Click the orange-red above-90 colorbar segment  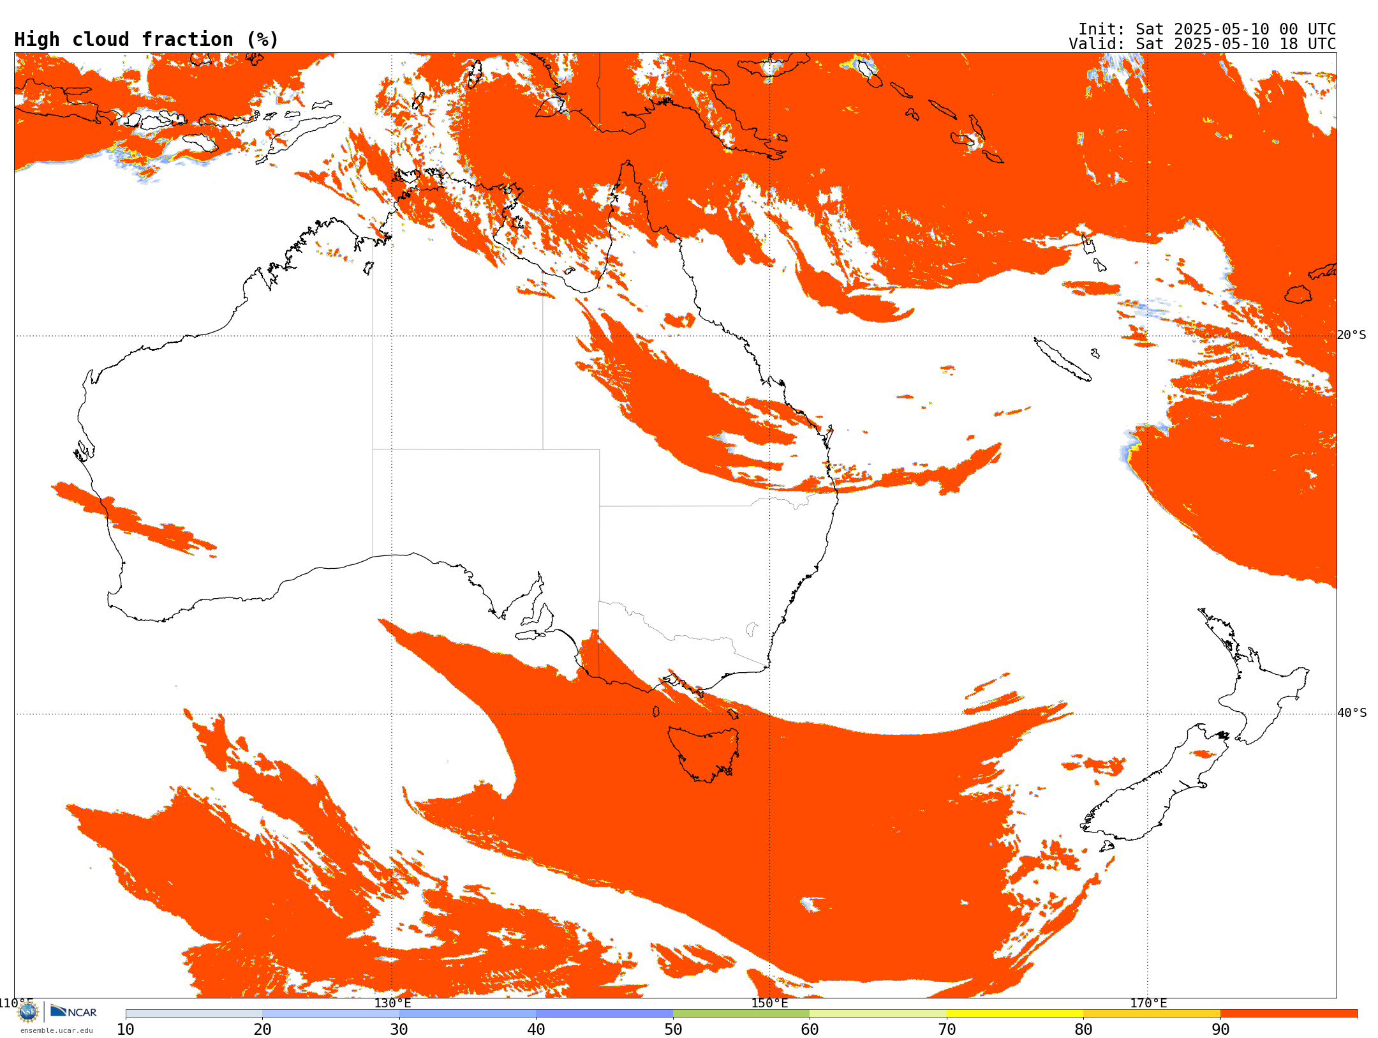coord(1289,1014)
